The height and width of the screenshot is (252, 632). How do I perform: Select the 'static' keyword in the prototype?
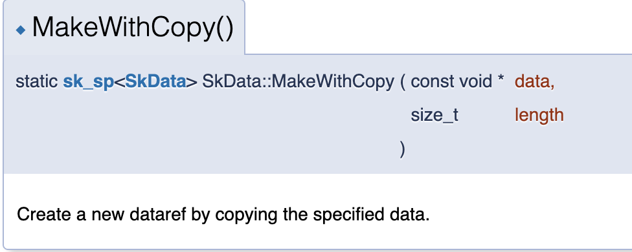[37, 82]
